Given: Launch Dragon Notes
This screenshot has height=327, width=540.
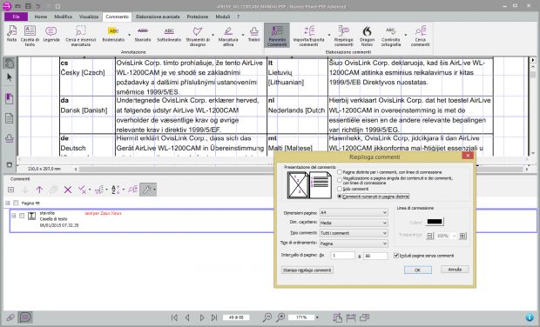Looking at the screenshot, I should [367, 36].
